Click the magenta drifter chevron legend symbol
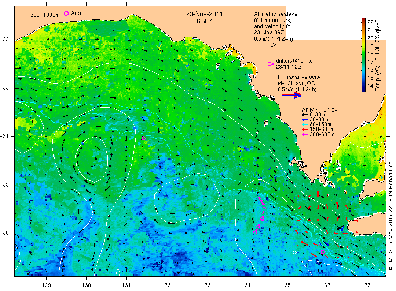The image size is (396, 291). [271, 64]
